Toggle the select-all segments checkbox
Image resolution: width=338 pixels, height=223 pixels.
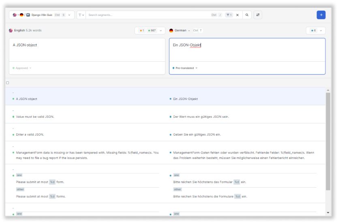point(8,83)
